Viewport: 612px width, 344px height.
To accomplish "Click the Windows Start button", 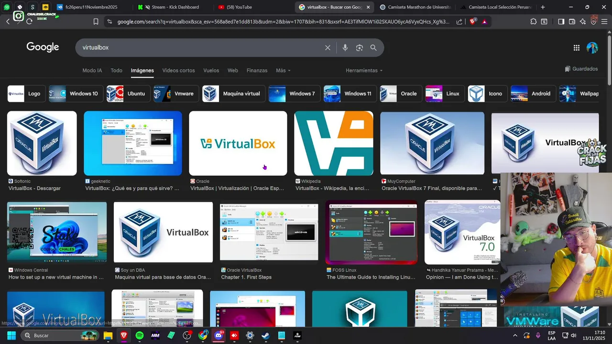I will (x=11, y=335).
